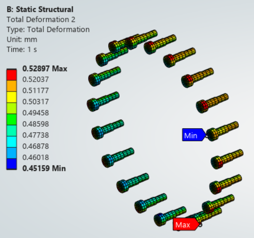Click the red Max probe label

pos(186,224)
